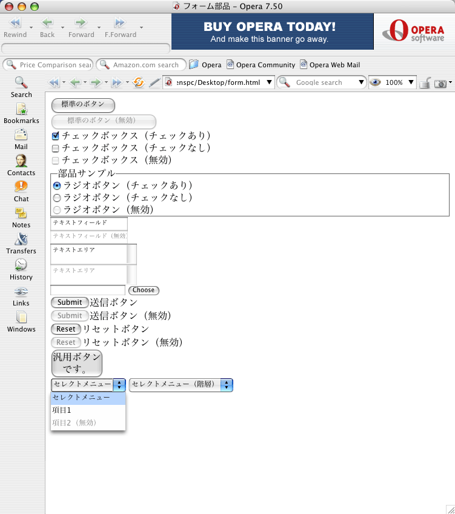Click the enabled テキストエリア text area
Image resolution: width=455 pixels, height=514 pixels.
pos(88,254)
